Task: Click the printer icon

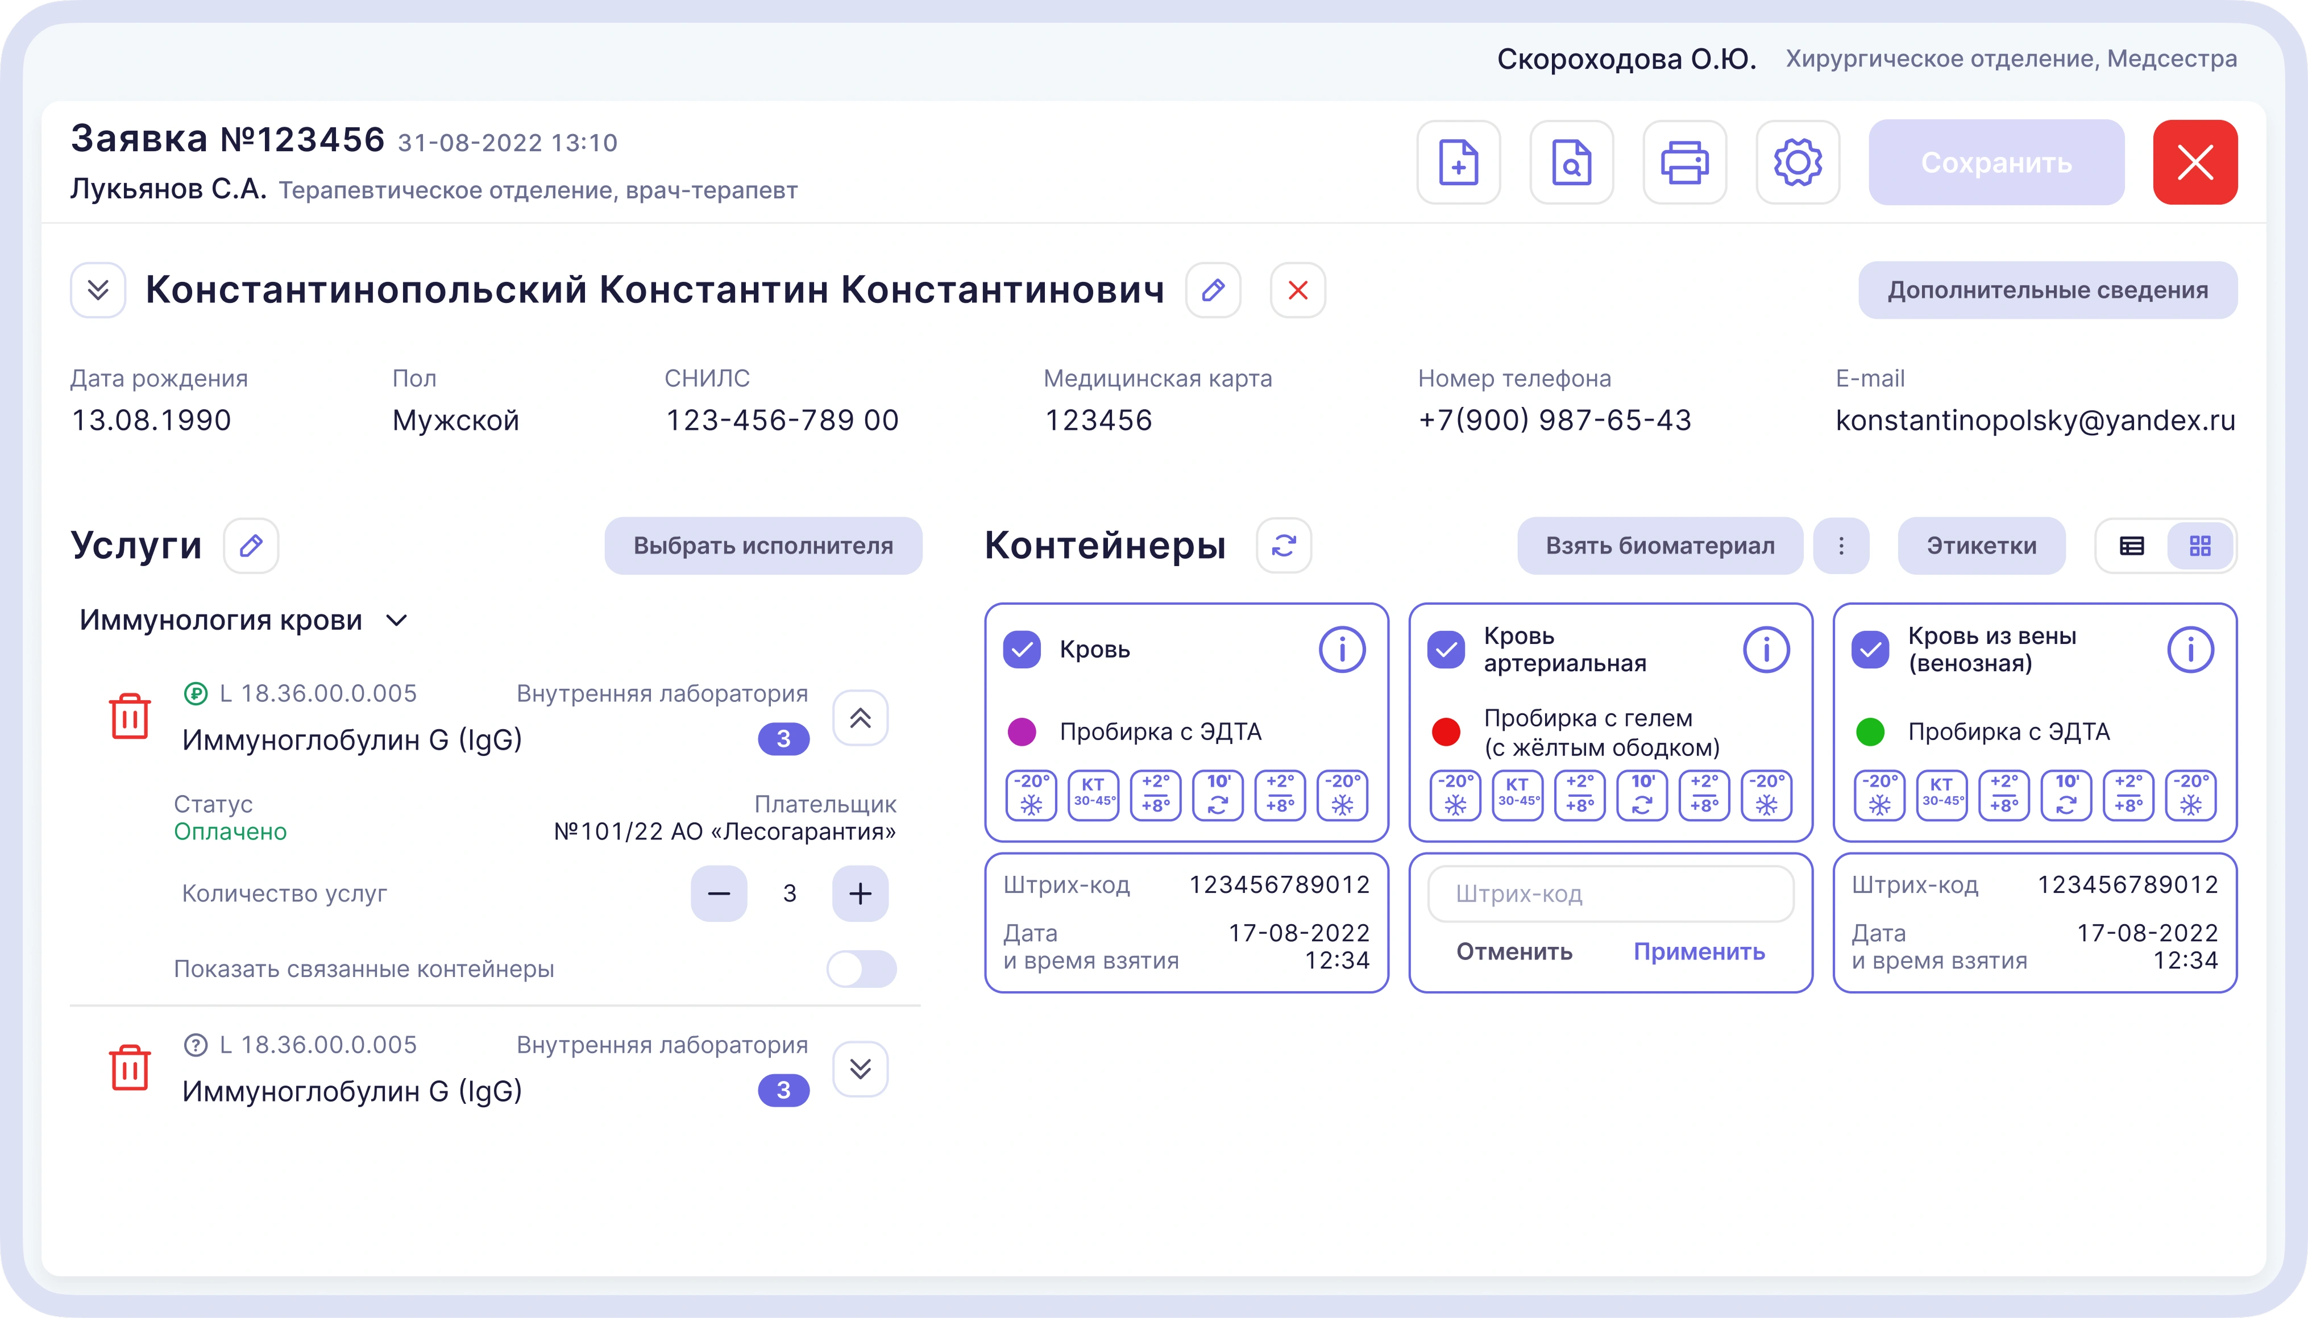Action: (1684, 163)
